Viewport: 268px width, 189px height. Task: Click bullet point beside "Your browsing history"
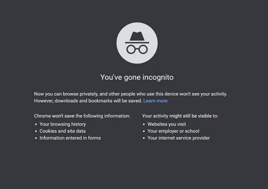tap(36, 124)
